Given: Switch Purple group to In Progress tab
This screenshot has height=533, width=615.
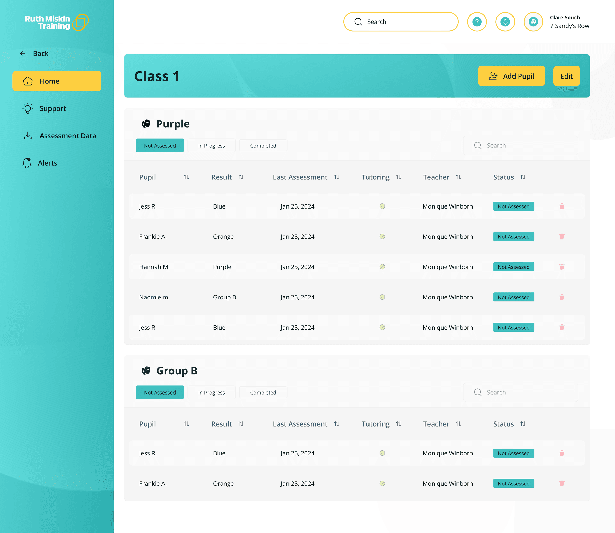Looking at the screenshot, I should click(x=211, y=145).
